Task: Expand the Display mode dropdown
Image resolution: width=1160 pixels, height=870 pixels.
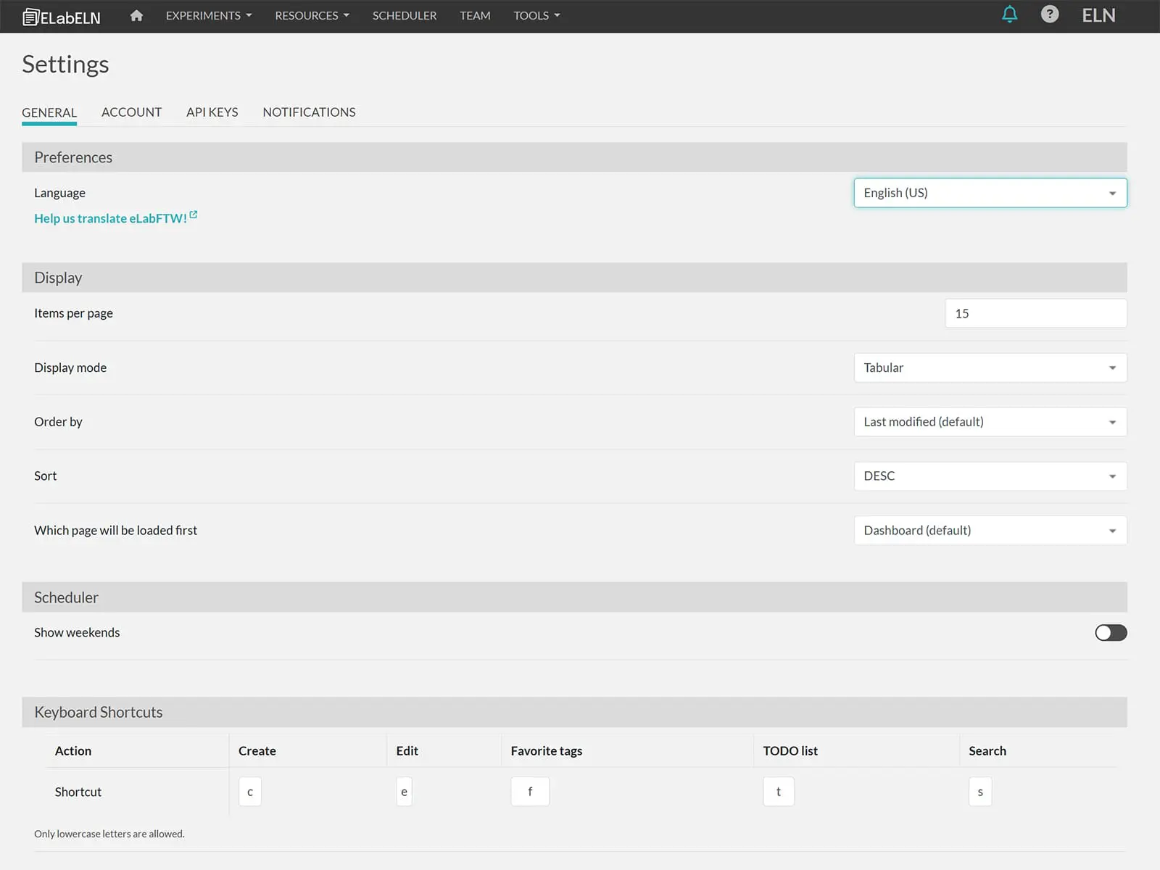Action: pyautogui.click(x=990, y=368)
